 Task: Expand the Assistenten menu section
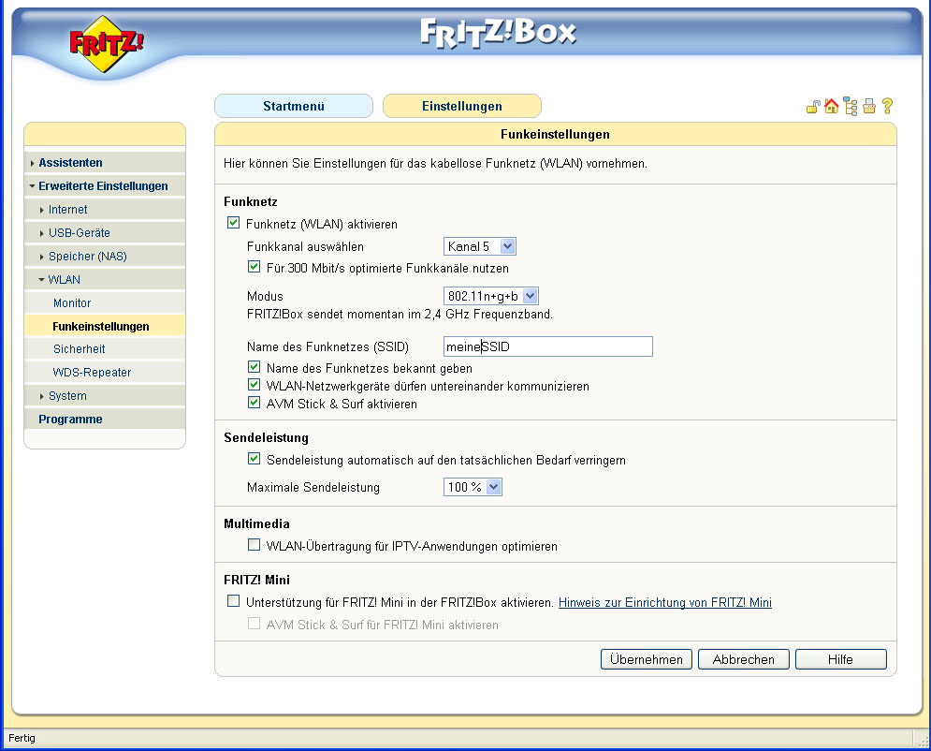[x=105, y=163]
